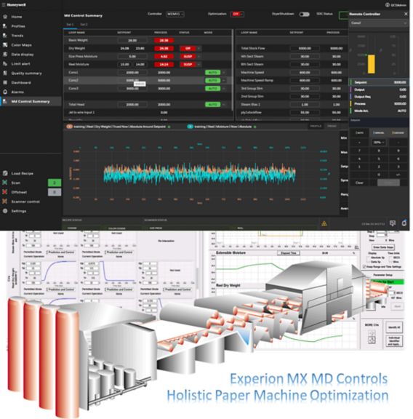Open the Controller dropdown
Viewport: 413px width, 419px height.
[175, 14]
